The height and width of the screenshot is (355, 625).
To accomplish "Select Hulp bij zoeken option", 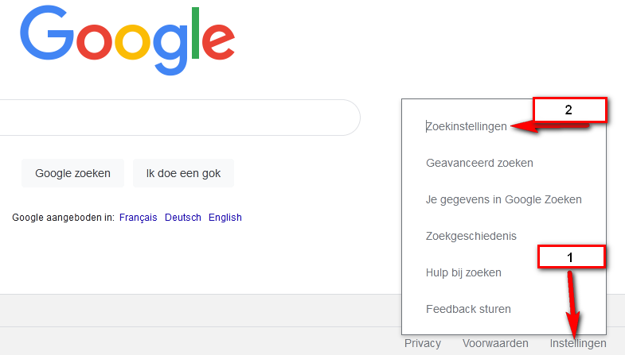I will pyautogui.click(x=463, y=272).
